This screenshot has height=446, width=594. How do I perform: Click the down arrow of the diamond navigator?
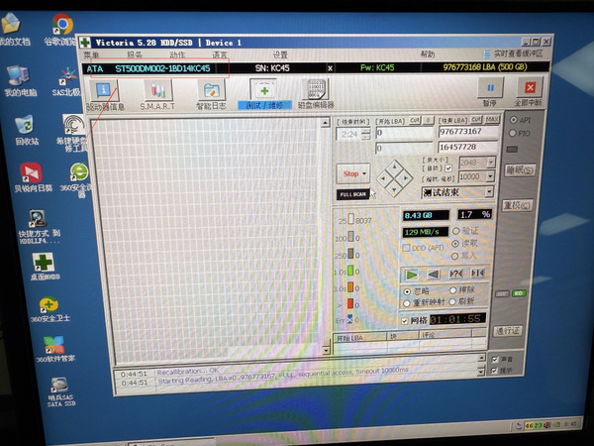point(394,189)
